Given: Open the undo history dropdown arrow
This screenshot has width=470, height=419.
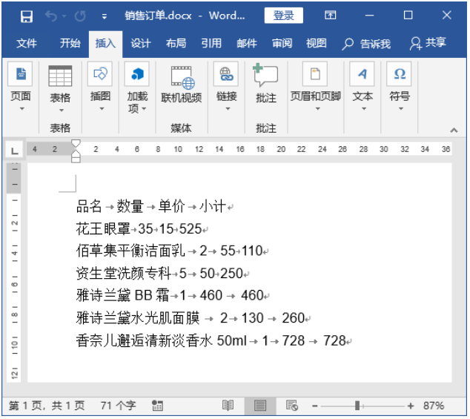Looking at the screenshot, I should [x=64, y=16].
